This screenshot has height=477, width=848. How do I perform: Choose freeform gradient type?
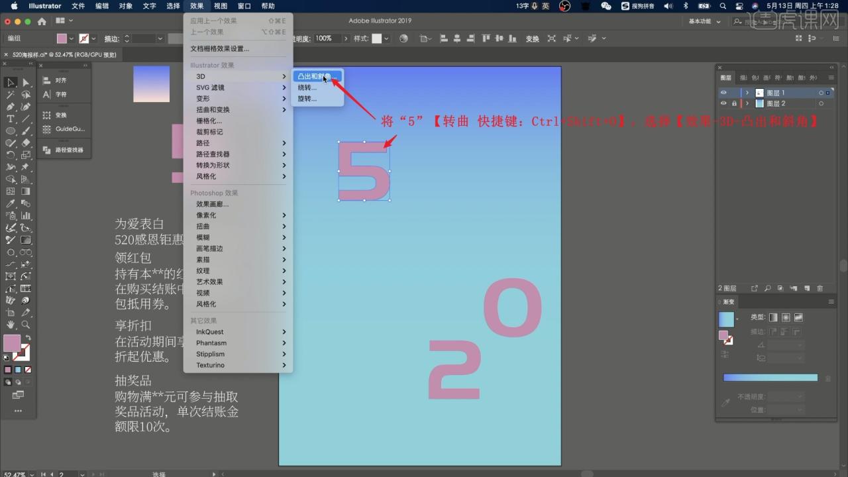(x=798, y=317)
